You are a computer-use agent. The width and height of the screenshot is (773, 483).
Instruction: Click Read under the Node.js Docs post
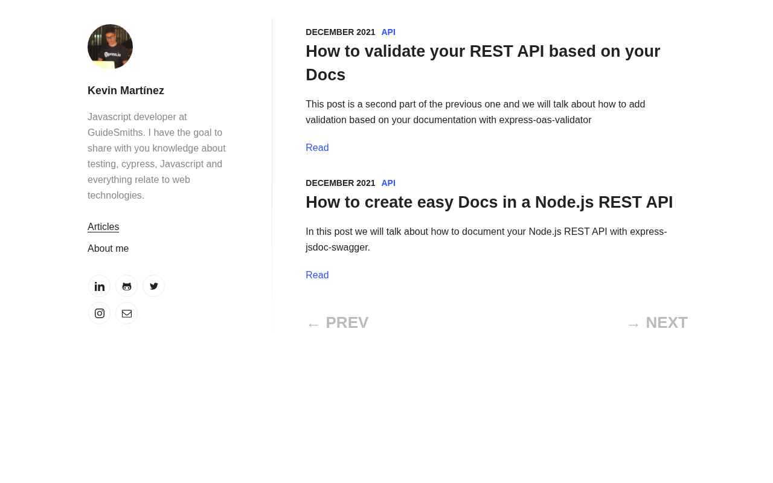(317, 275)
